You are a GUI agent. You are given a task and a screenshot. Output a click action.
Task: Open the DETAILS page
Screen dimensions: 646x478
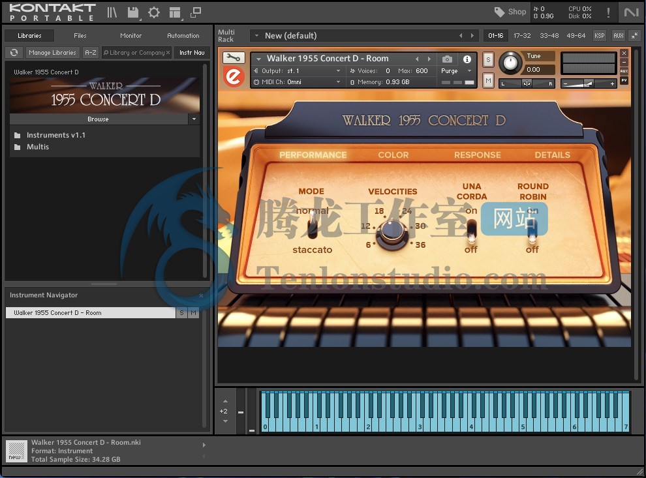click(553, 155)
